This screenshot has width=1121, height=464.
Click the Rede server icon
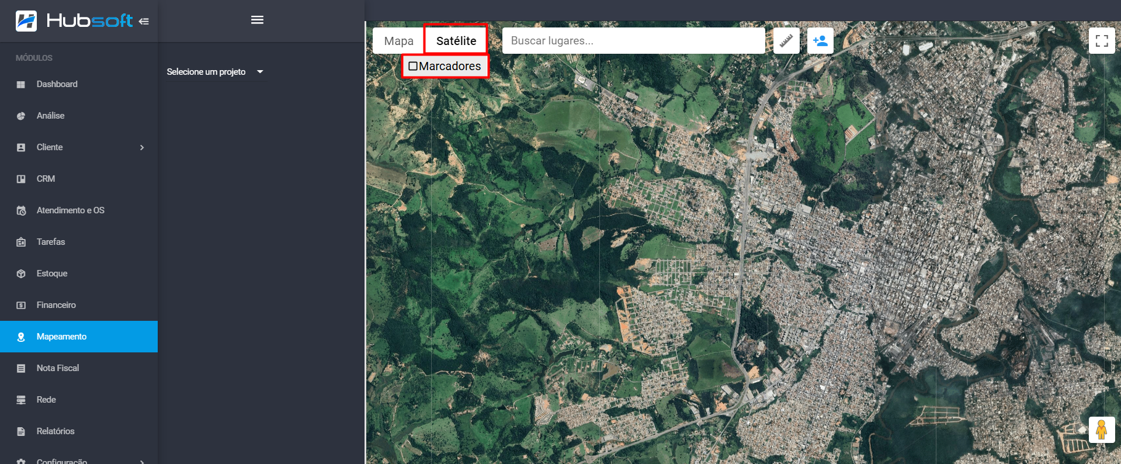21,400
